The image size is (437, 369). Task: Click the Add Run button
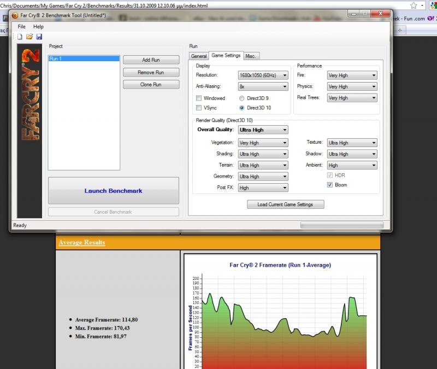(151, 60)
